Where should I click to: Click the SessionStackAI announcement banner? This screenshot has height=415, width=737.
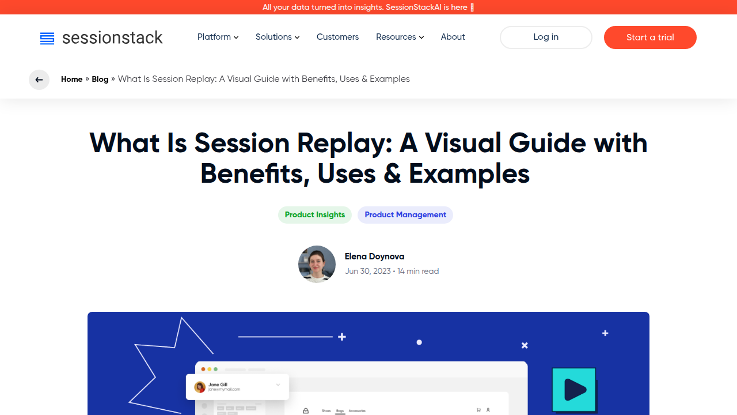click(368, 7)
